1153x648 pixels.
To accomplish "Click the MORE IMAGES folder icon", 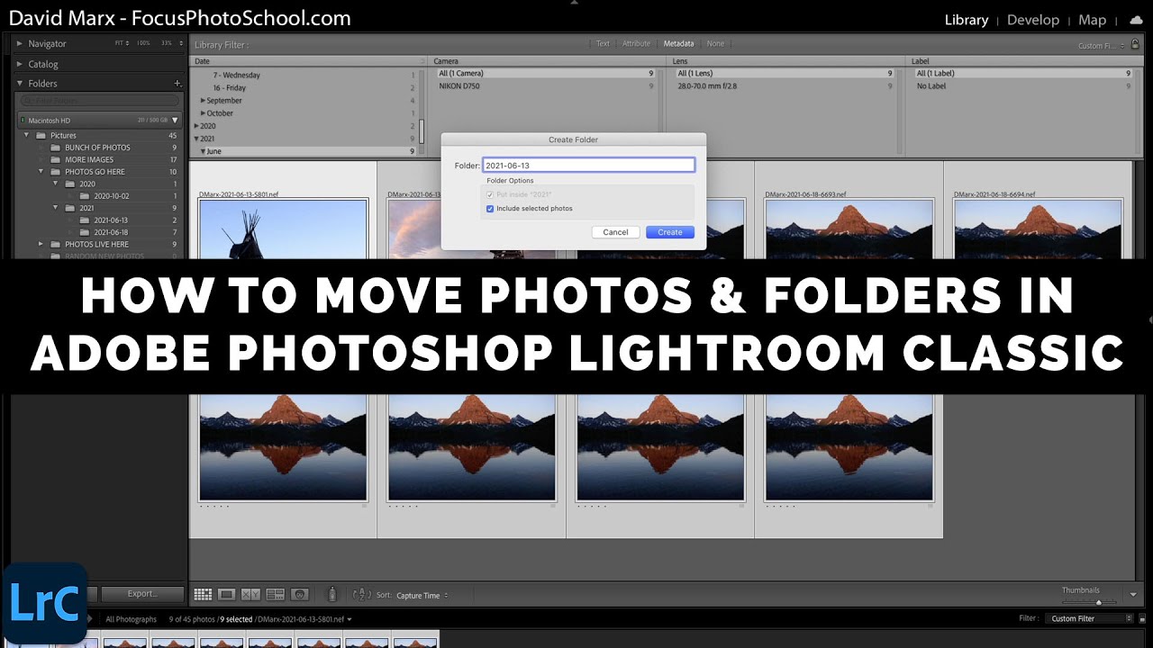I will [55, 160].
